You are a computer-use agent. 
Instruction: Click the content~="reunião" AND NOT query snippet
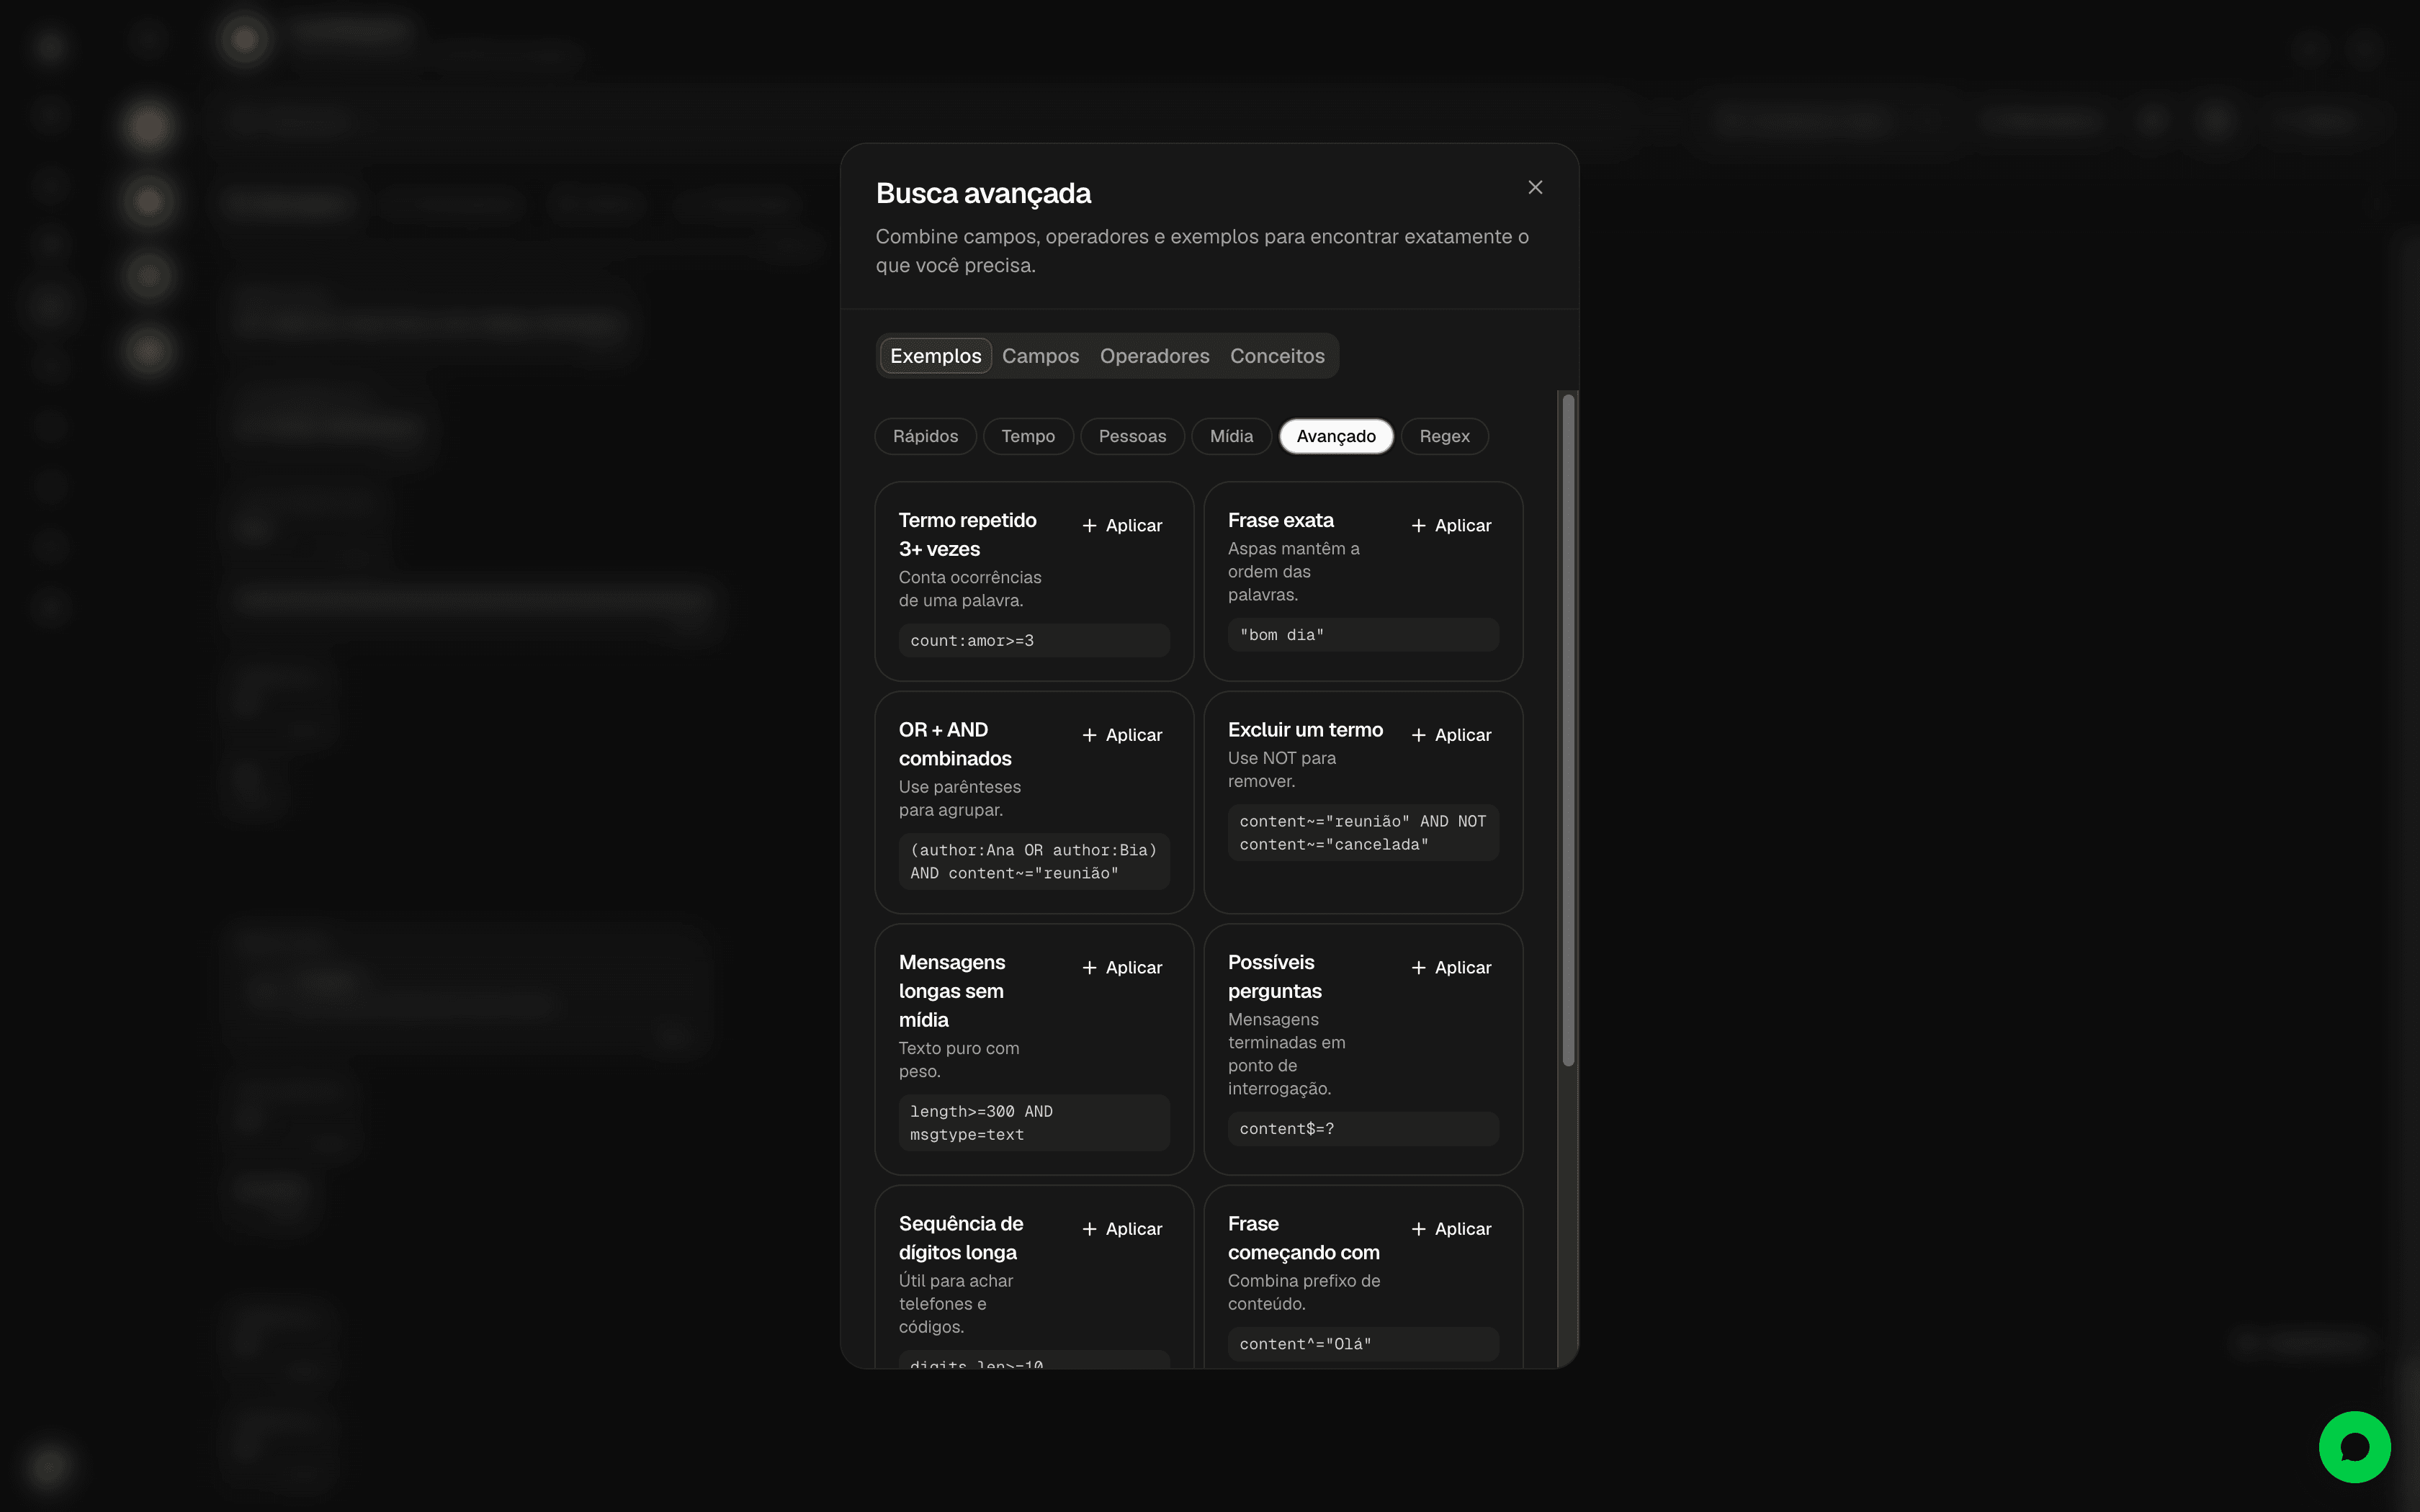tap(1363, 832)
